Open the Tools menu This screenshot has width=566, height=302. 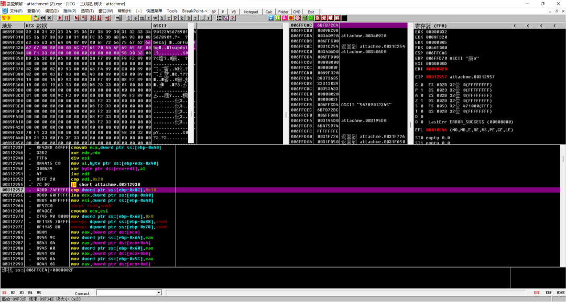[172, 11]
